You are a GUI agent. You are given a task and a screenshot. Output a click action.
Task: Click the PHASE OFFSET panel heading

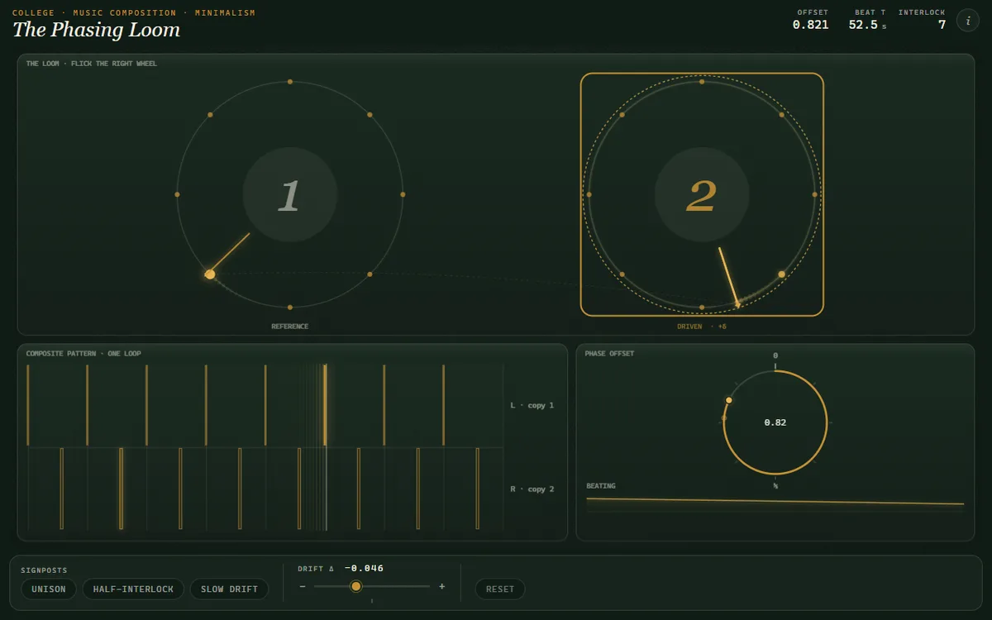pyautogui.click(x=609, y=354)
